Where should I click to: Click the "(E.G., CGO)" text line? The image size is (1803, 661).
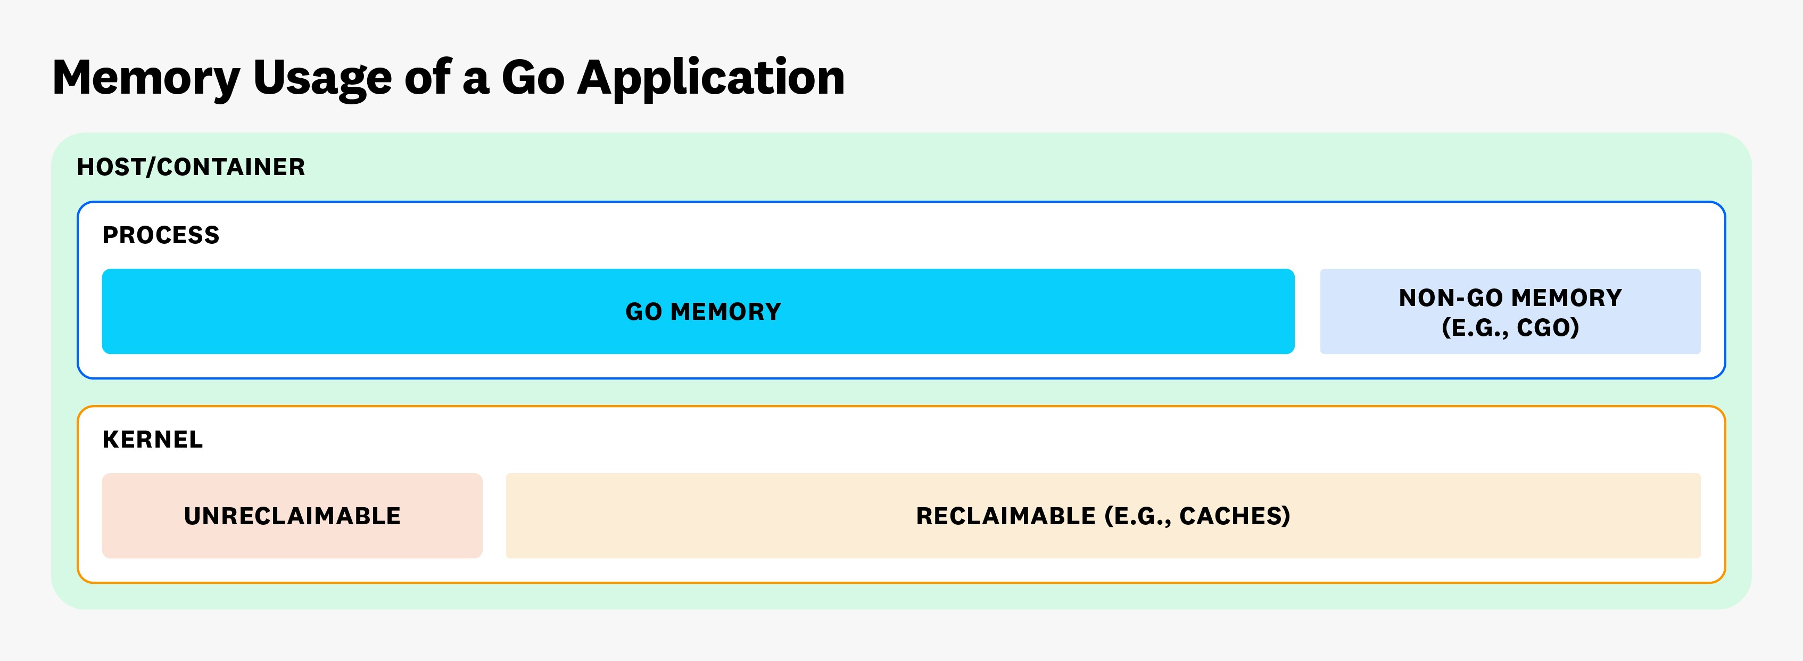[x=1510, y=328]
